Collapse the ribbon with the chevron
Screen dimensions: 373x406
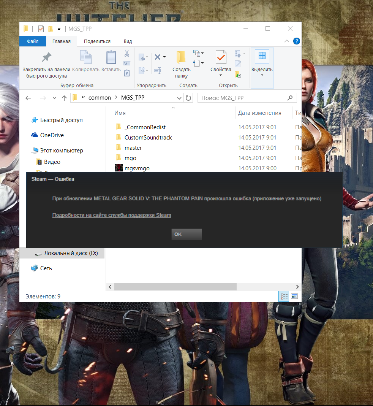[x=287, y=41]
